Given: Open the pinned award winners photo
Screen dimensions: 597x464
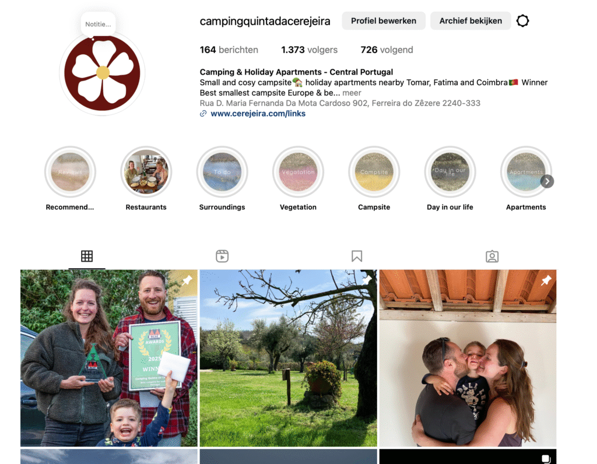Looking at the screenshot, I should 109,358.
